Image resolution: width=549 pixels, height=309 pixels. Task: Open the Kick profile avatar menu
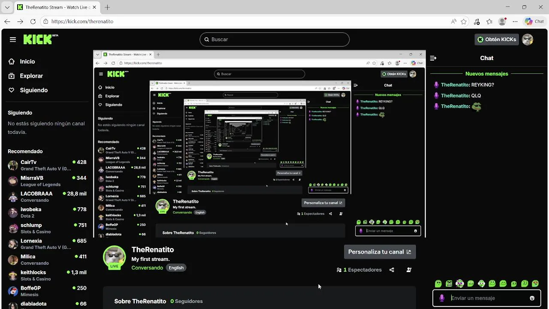coord(528,39)
